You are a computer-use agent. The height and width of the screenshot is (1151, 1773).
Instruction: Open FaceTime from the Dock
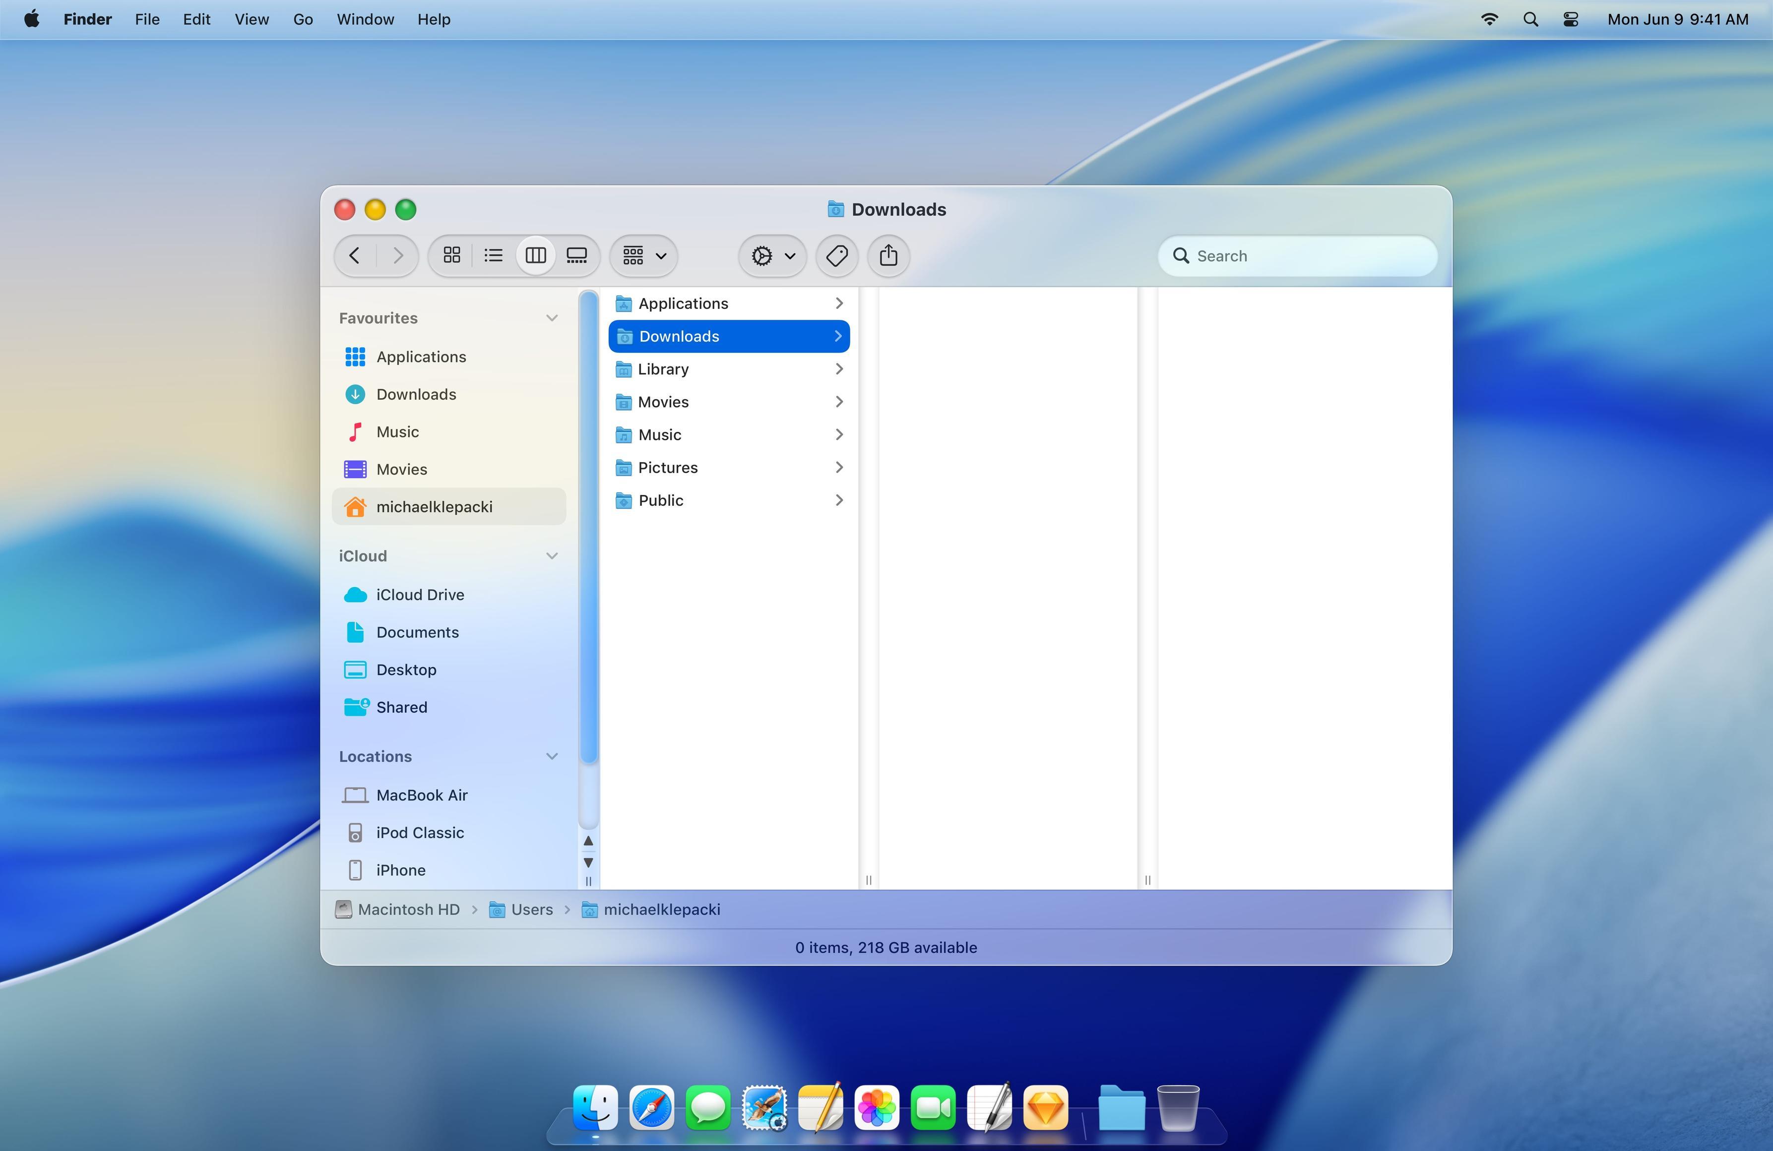click(933, 1107)
